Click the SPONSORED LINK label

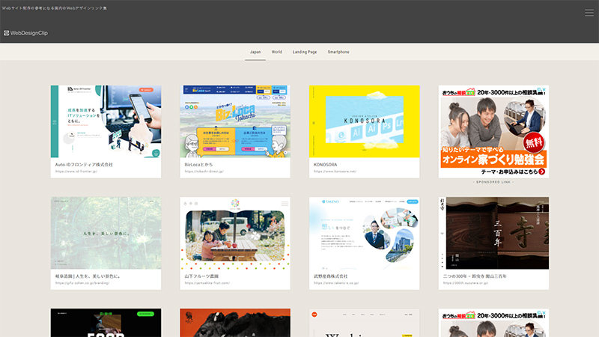tap(493, 182)
